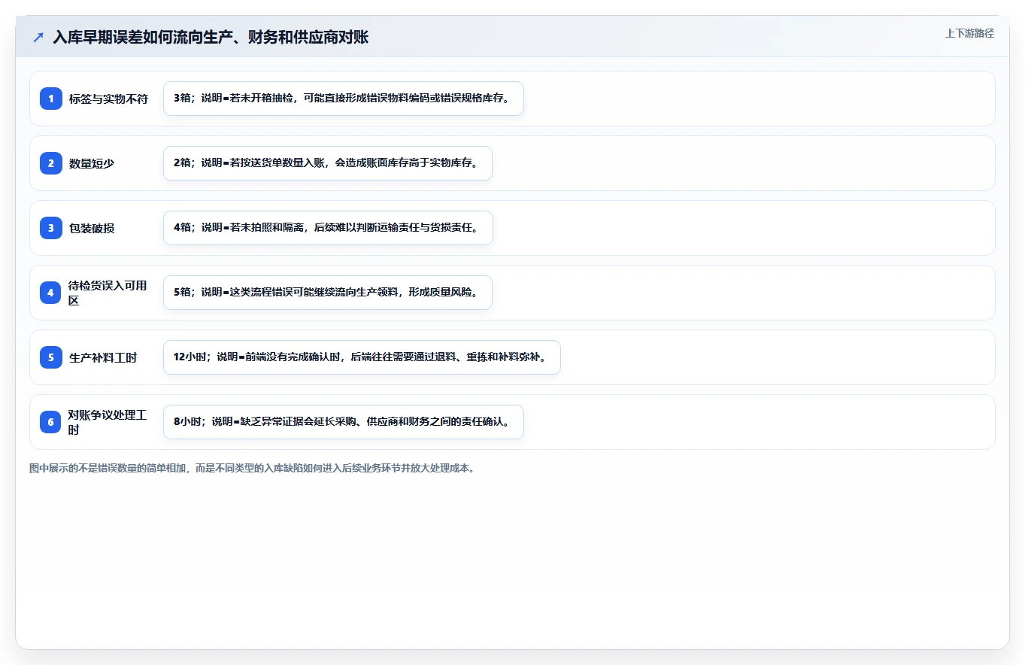Viewport: 1025px width, 665px height.
Task: Select step badge number 3
Action: (x=51, y=228)
